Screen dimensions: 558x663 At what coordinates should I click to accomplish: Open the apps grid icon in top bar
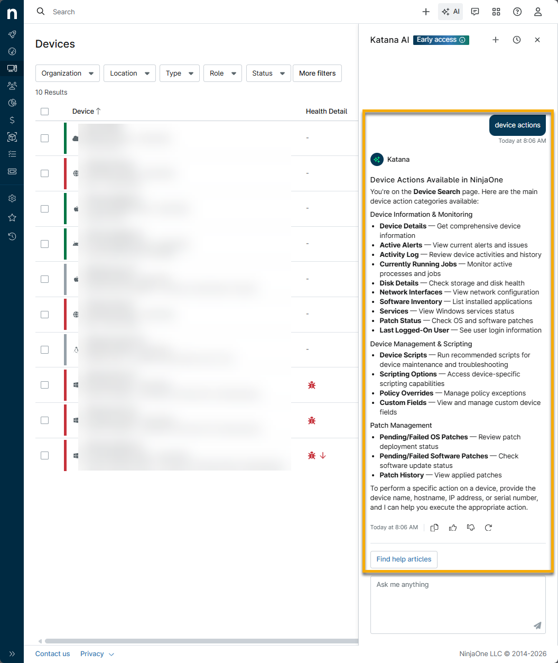tap(496, 12)
